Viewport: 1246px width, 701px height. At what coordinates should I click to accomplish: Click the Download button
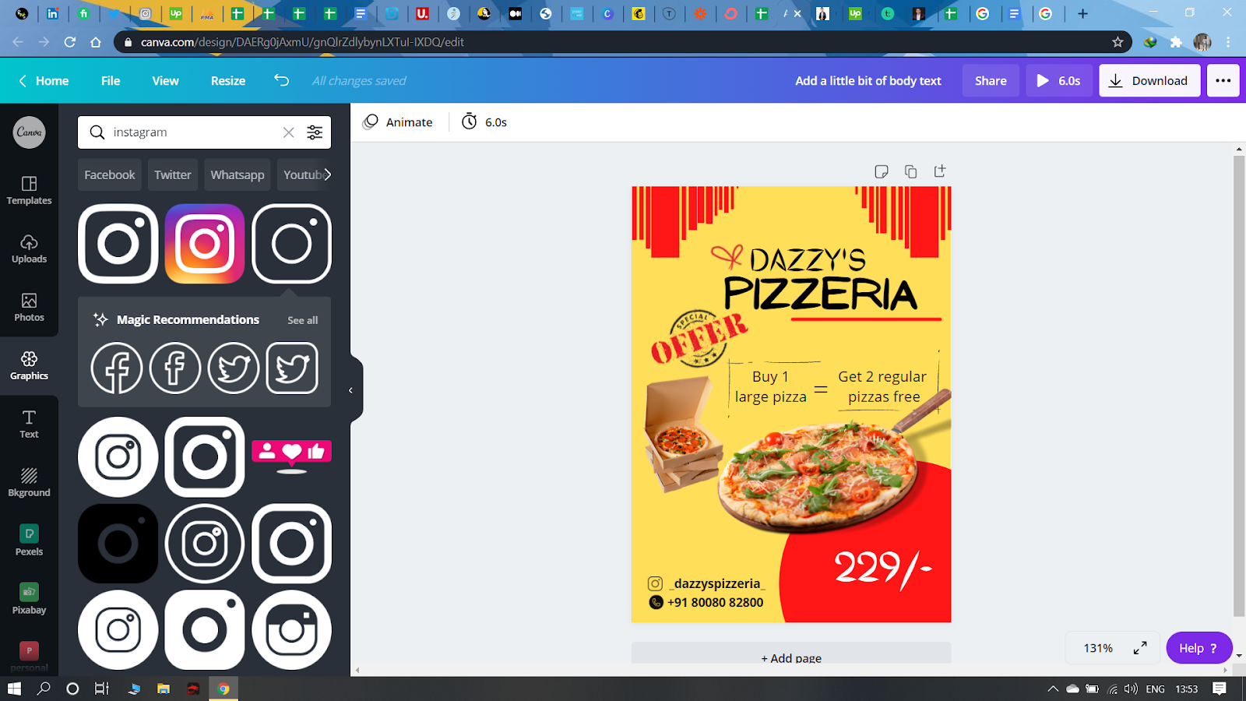(1149, 80)
